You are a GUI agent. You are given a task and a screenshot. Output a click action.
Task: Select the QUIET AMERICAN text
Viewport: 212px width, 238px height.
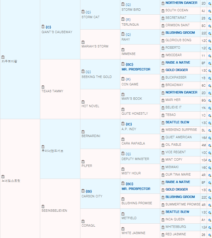tap(179, 137)
